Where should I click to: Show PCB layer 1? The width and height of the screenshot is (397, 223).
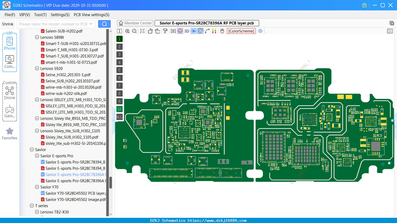[119, 39]
